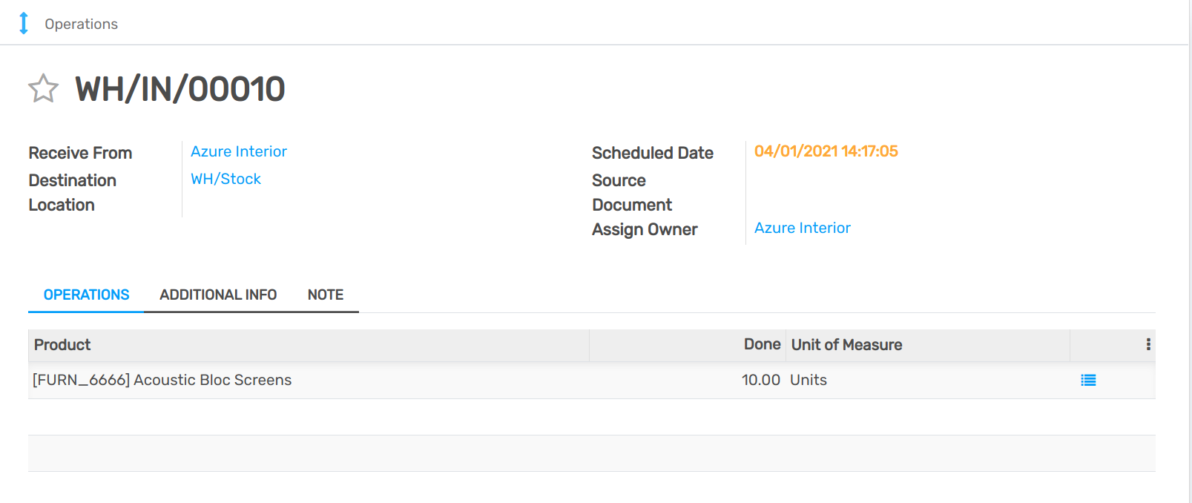Viewport: 1192px width, 503px height.
Task: Switch to the Additional Info tab
Action: [218, 295]
